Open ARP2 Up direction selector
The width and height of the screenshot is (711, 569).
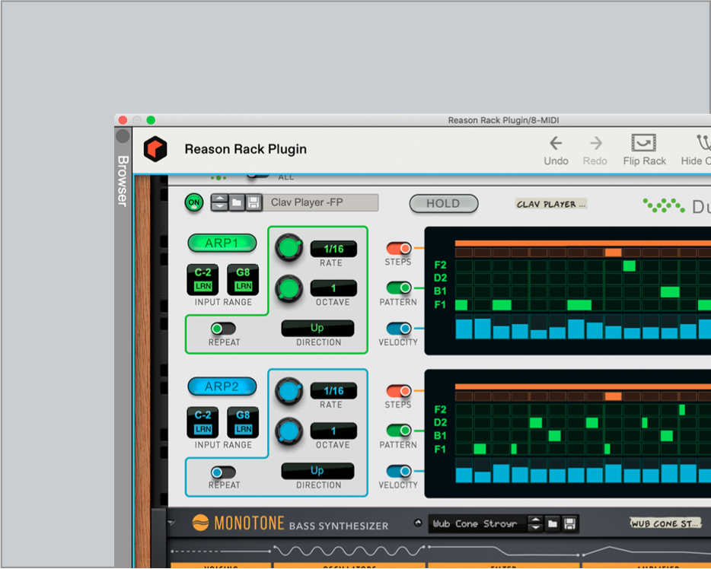click(317, 471)
